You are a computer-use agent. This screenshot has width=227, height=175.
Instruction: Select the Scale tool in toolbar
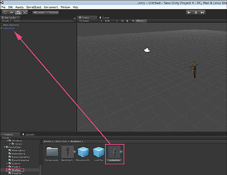25,12
